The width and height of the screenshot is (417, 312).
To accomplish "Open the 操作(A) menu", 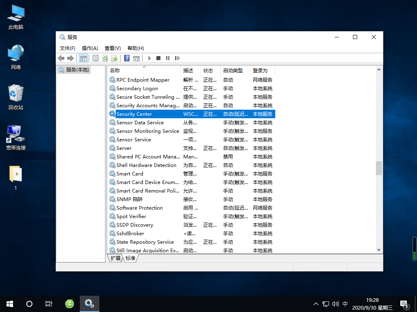I will click(x=90, y=48).
